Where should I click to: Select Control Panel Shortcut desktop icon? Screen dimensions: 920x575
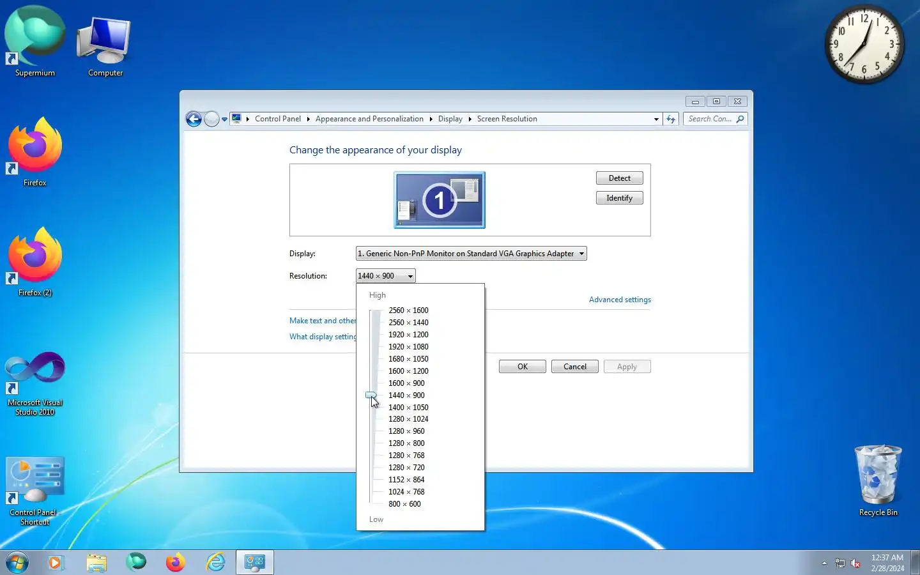coord(35,491)
